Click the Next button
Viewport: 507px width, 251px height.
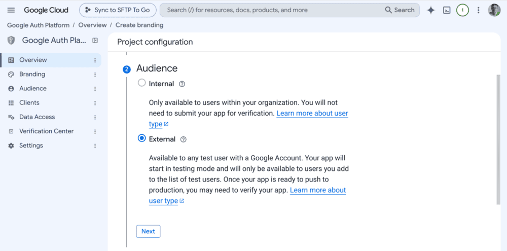[x=148, y=231]
